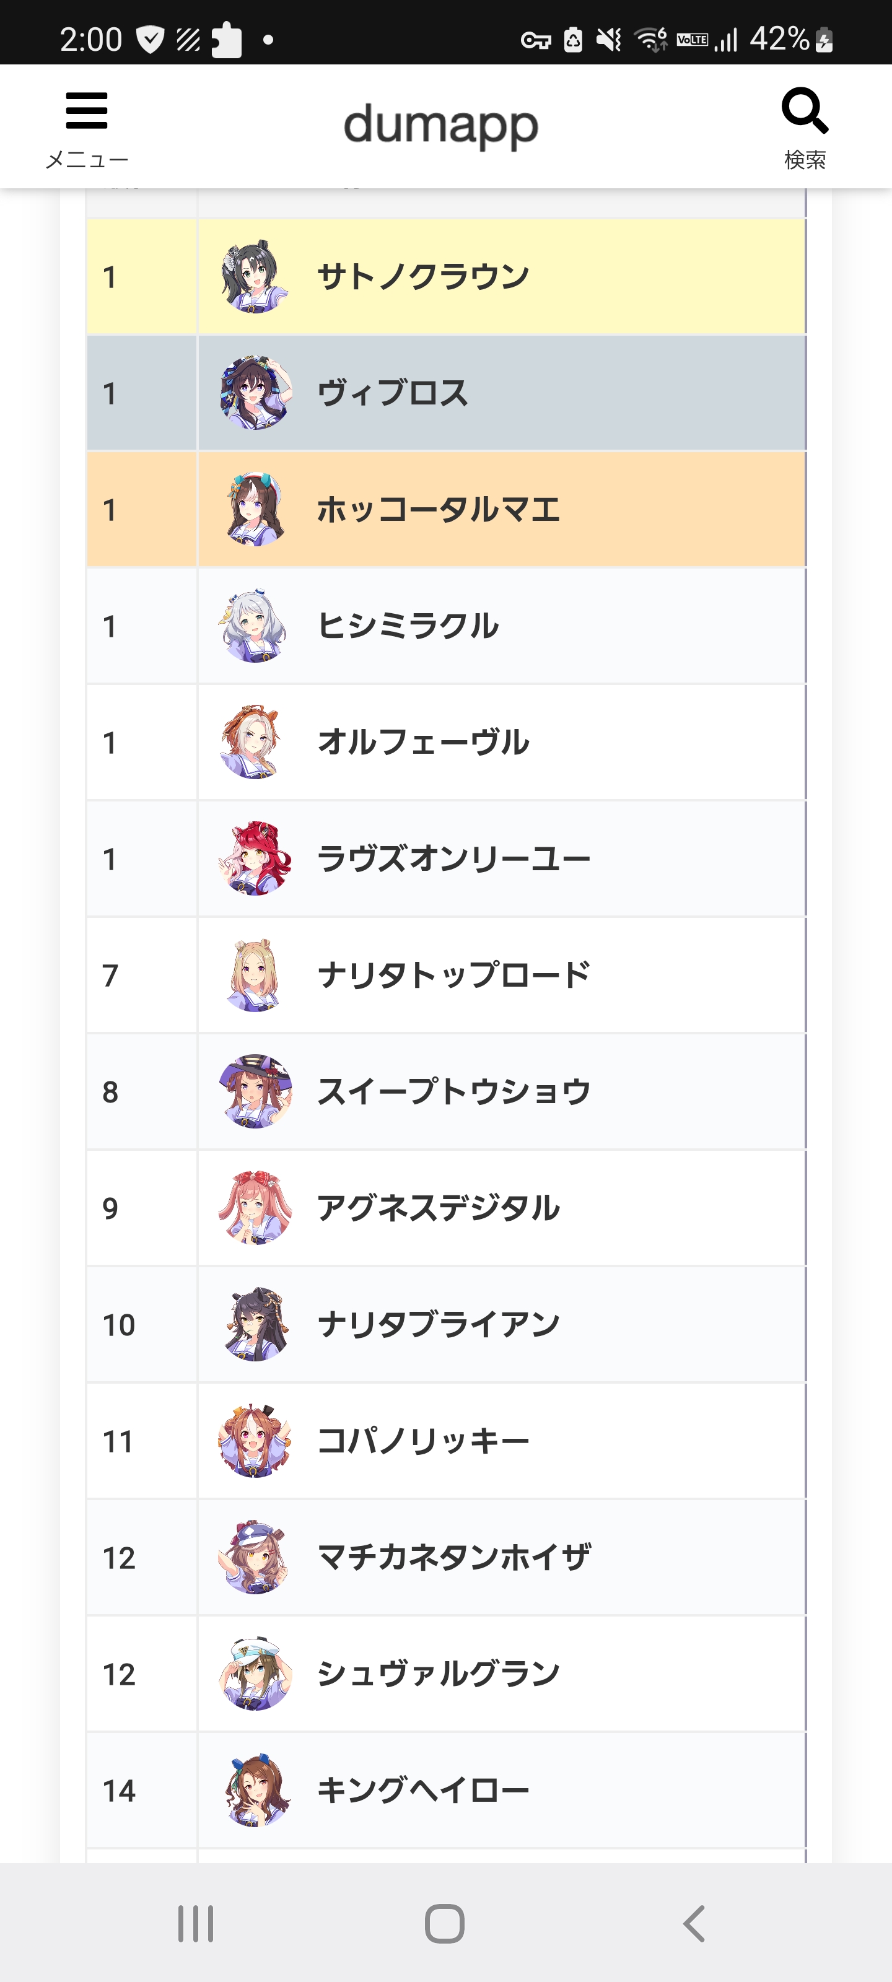Image resolution: width=892 pixels, height=1982 pixels.
Task: Select キングヘイロー portrait thumbnail
Action: point(255,1791)
